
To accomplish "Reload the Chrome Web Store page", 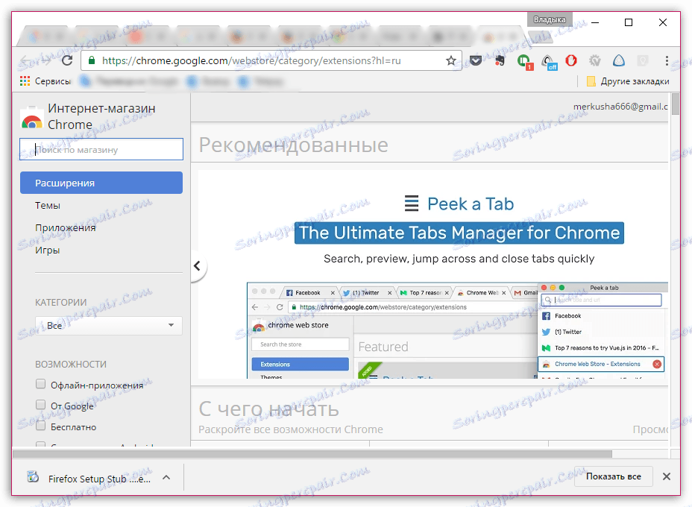I will click(67, 60).
